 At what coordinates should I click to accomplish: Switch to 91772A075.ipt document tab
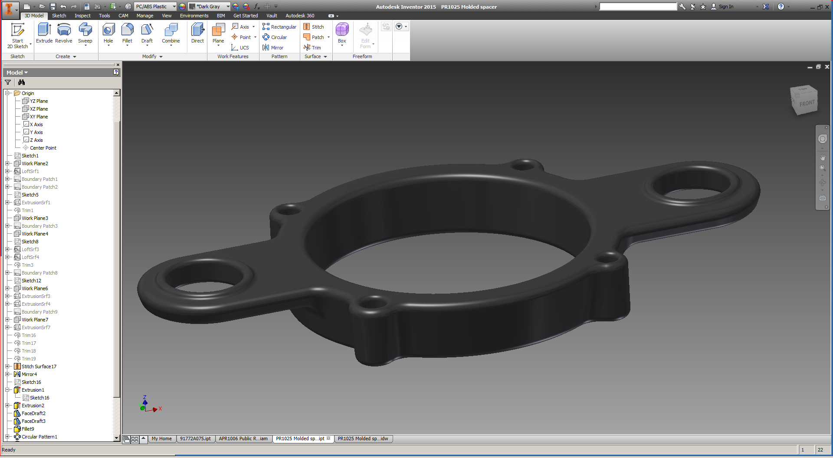(x=195, y=439)
